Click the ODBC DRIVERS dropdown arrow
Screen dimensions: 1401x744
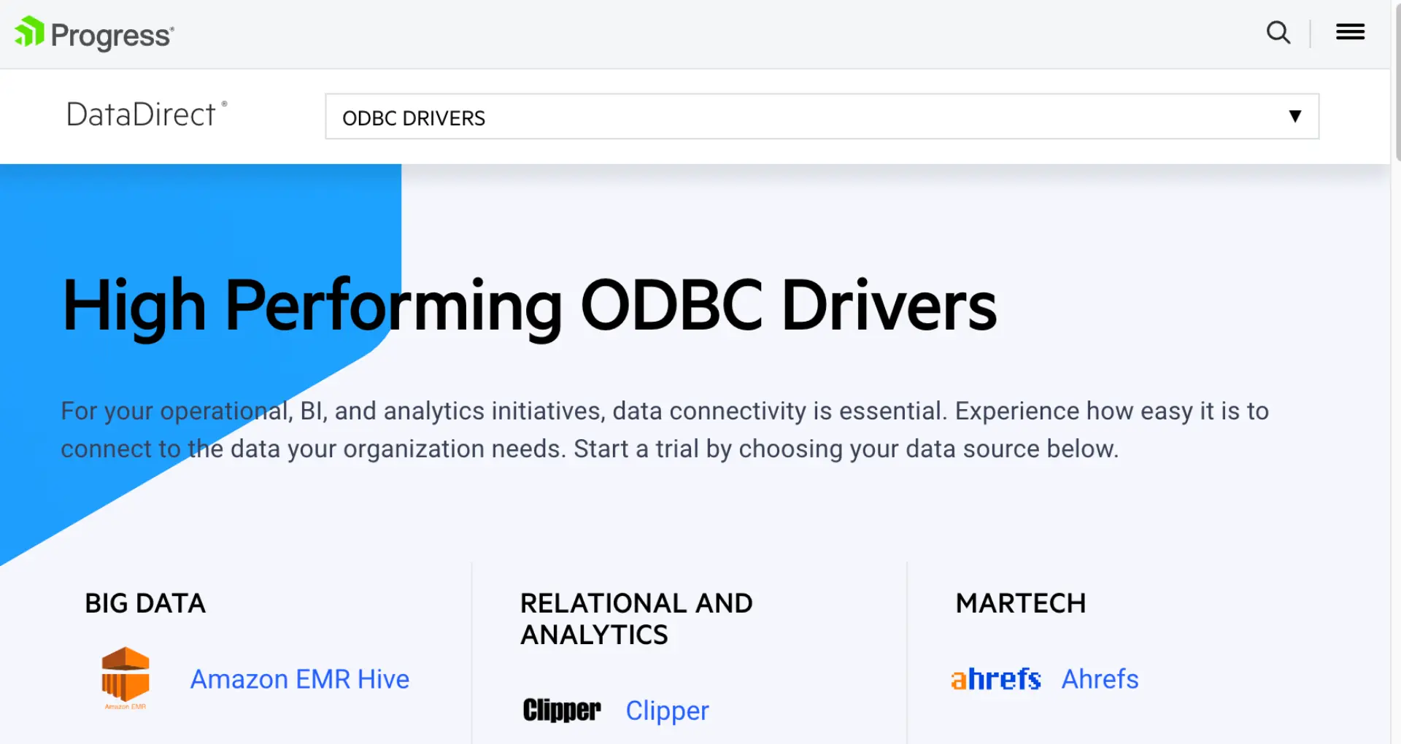point(1294,116)
